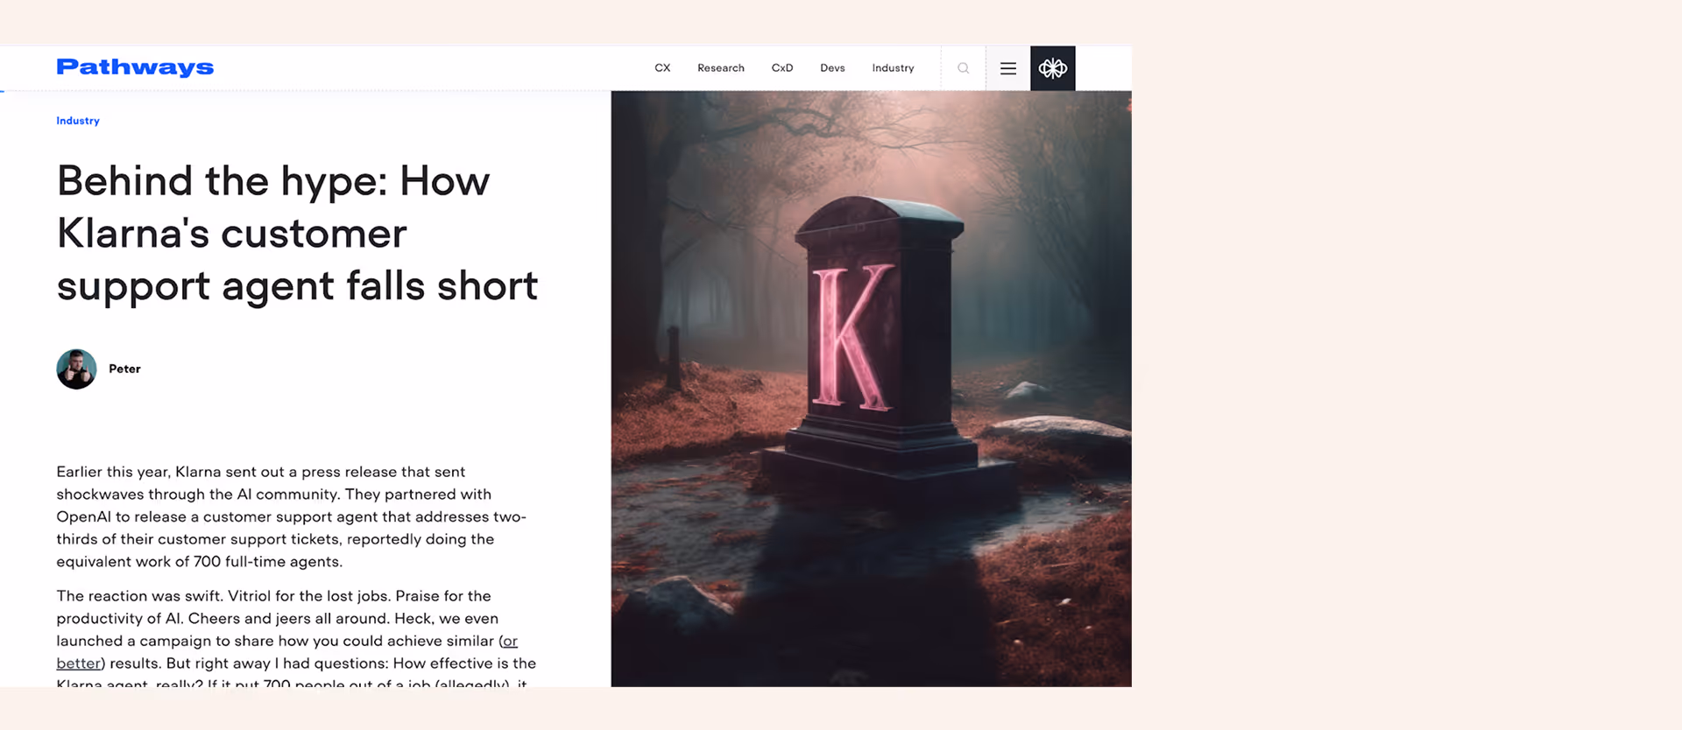Open the hamburger menu icon
Screen dimensions: 1682x730
(1008, 68)
